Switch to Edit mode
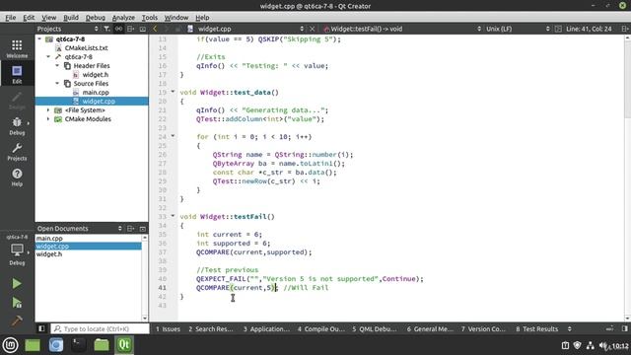This screenshot has height=355, width=631. pos(17,74)
